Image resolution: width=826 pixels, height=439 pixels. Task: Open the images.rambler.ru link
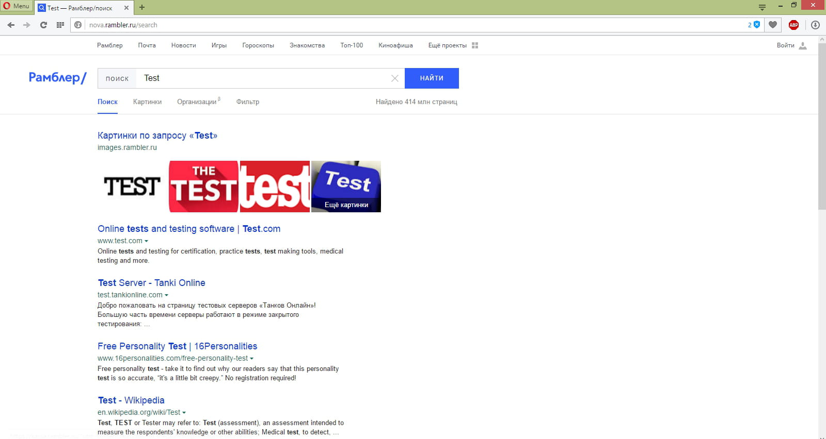[x=127, y=147]
